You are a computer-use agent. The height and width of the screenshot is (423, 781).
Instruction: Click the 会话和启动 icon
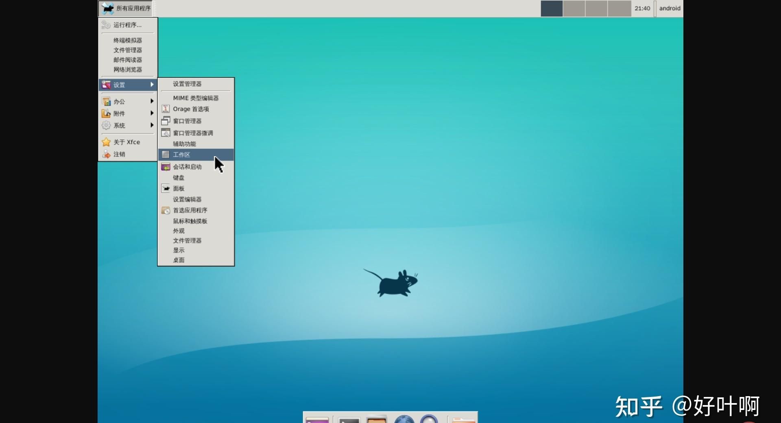(166, 167)
